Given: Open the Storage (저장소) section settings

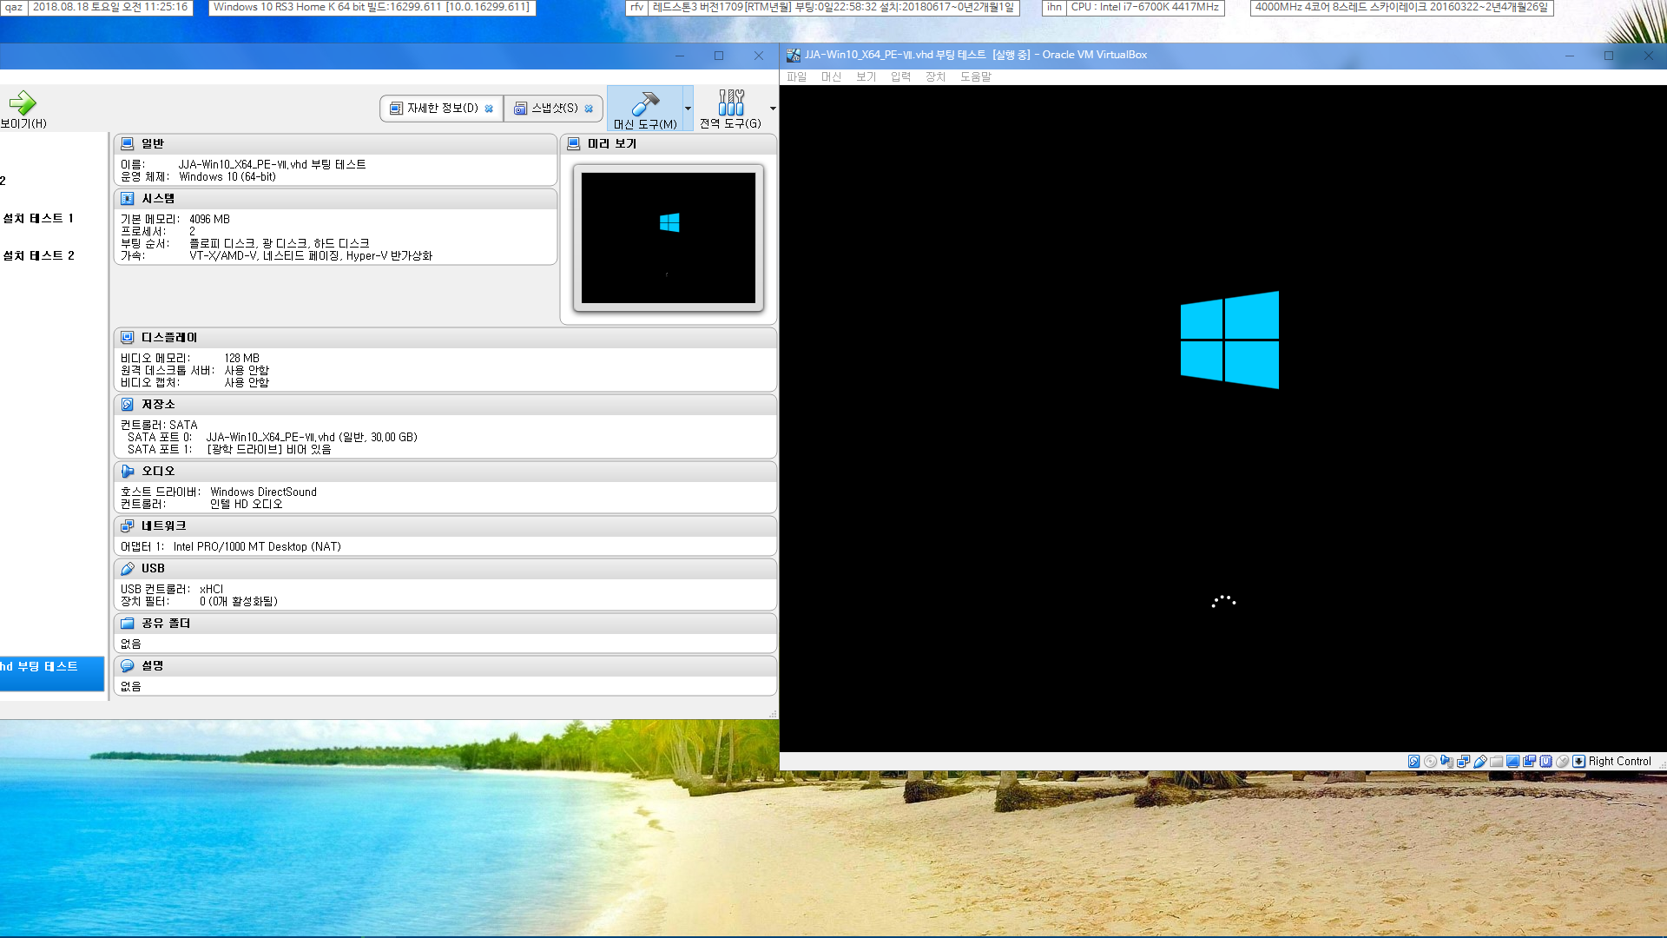Looking at the screenshot, I should pos(158,404).
